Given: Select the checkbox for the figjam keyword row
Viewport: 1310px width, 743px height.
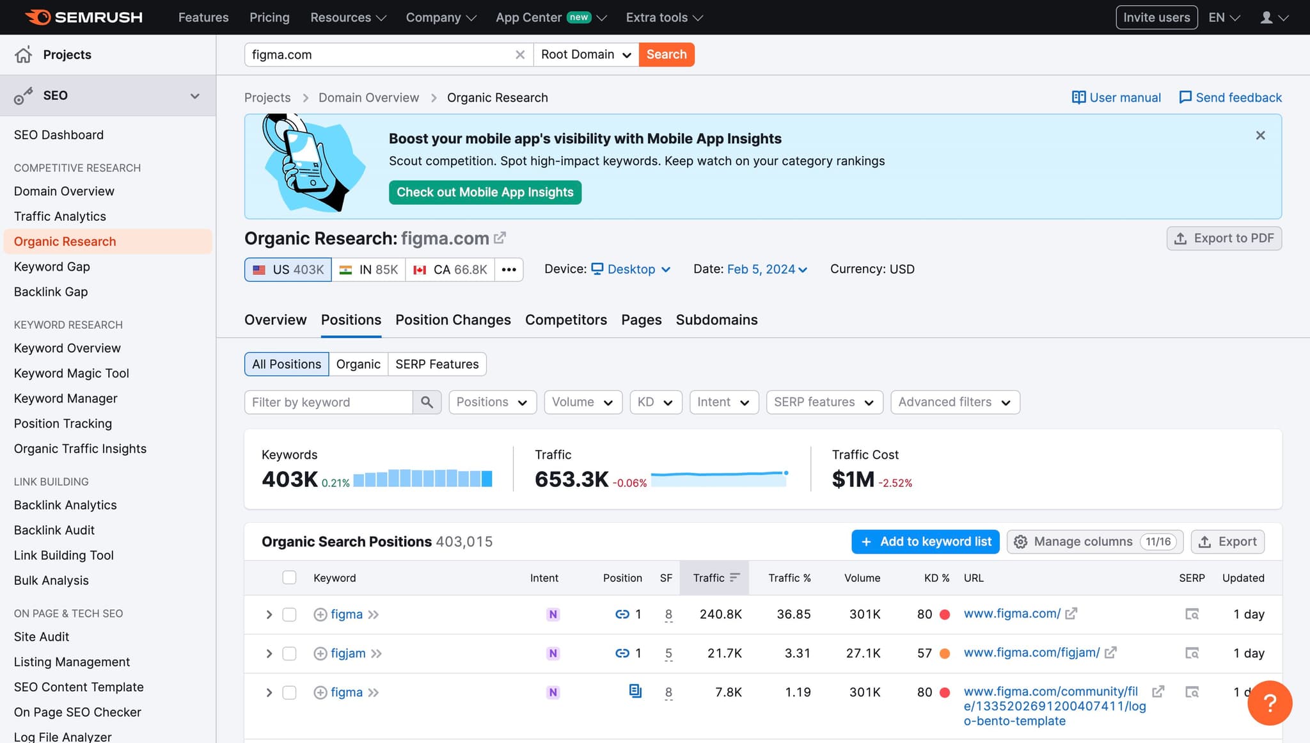Looking at the screenshot, I should (x=289, y=653).
